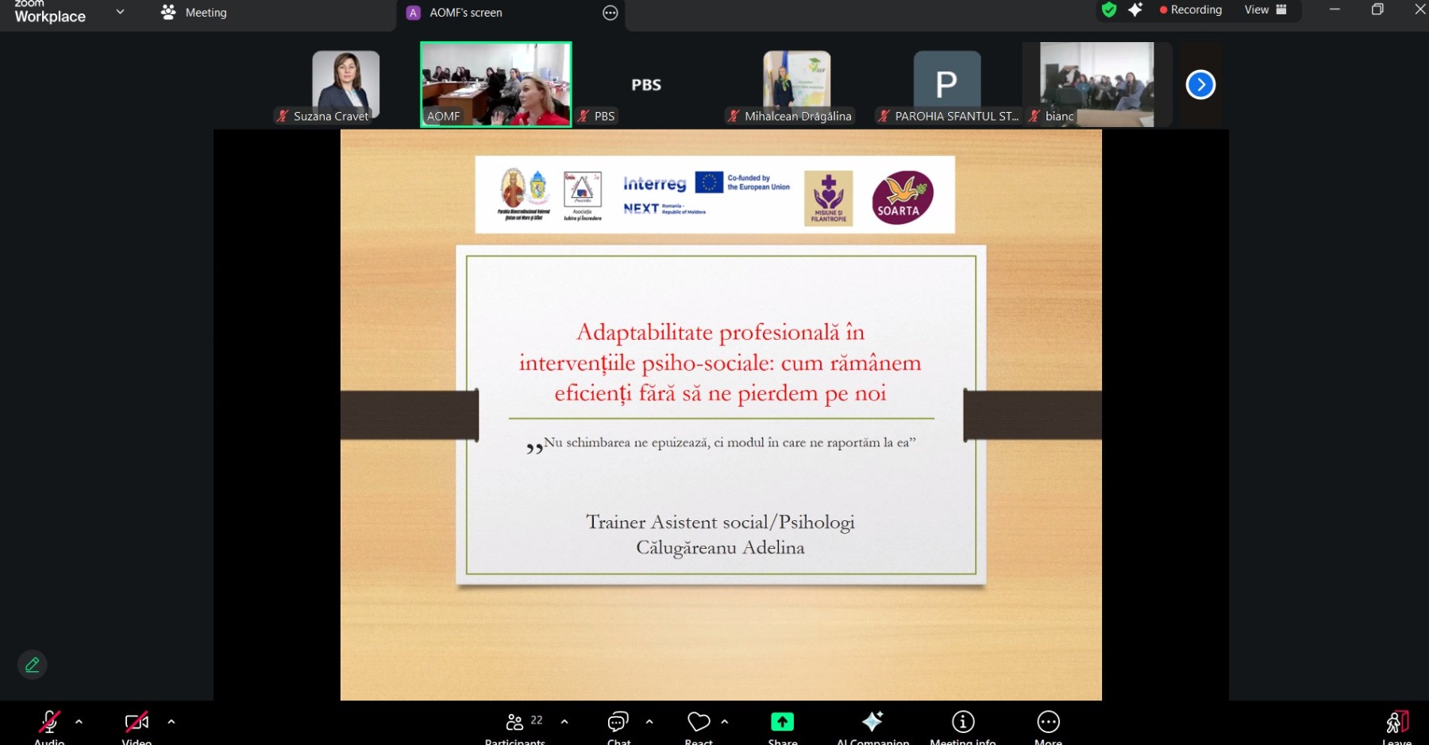Click the green Share screen button

click(x=782, y=723)
